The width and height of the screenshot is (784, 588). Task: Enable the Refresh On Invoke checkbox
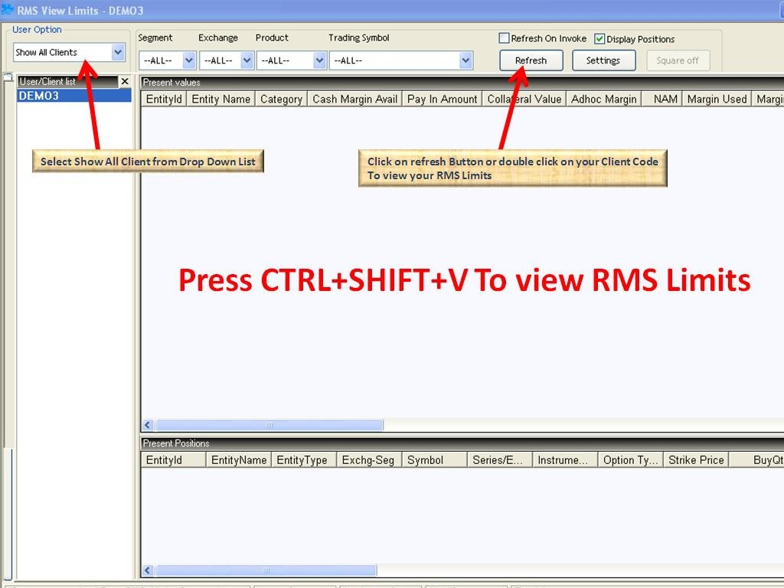coord(504,38)
